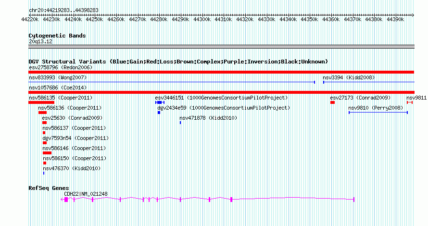This screenshot has height=226, width=428.
Task: Click the blue gain glyph under esv3446151
Action: click(x=160, y=102)
